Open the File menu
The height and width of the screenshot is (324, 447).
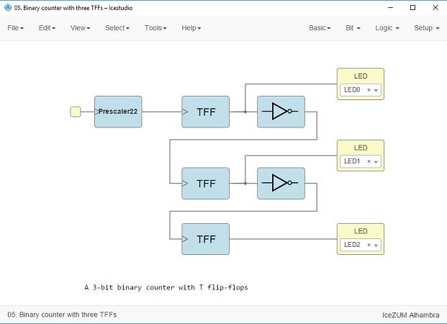[15, 28]
